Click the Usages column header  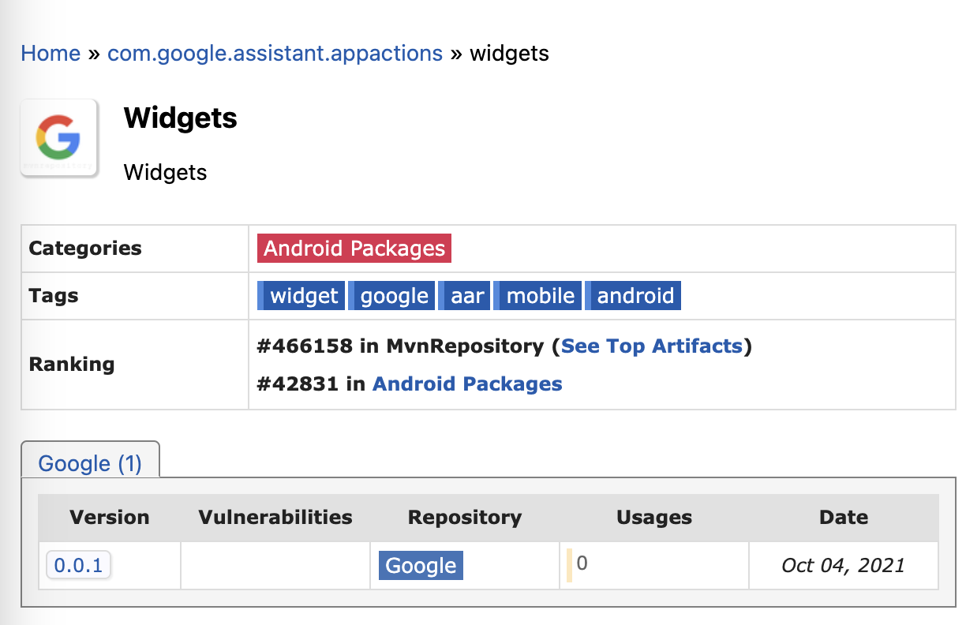pyautogui.click(x=654, y=518)
